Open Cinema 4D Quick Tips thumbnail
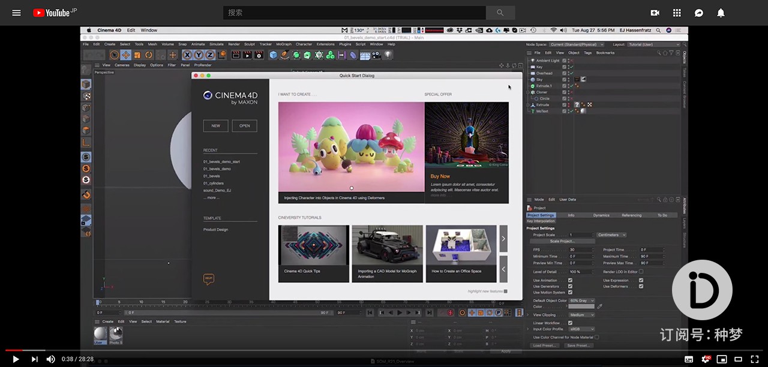This screenshot has width=768, height=367. point(314,254)
